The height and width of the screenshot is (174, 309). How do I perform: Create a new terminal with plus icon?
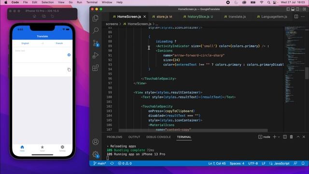[x=274, y=137]
